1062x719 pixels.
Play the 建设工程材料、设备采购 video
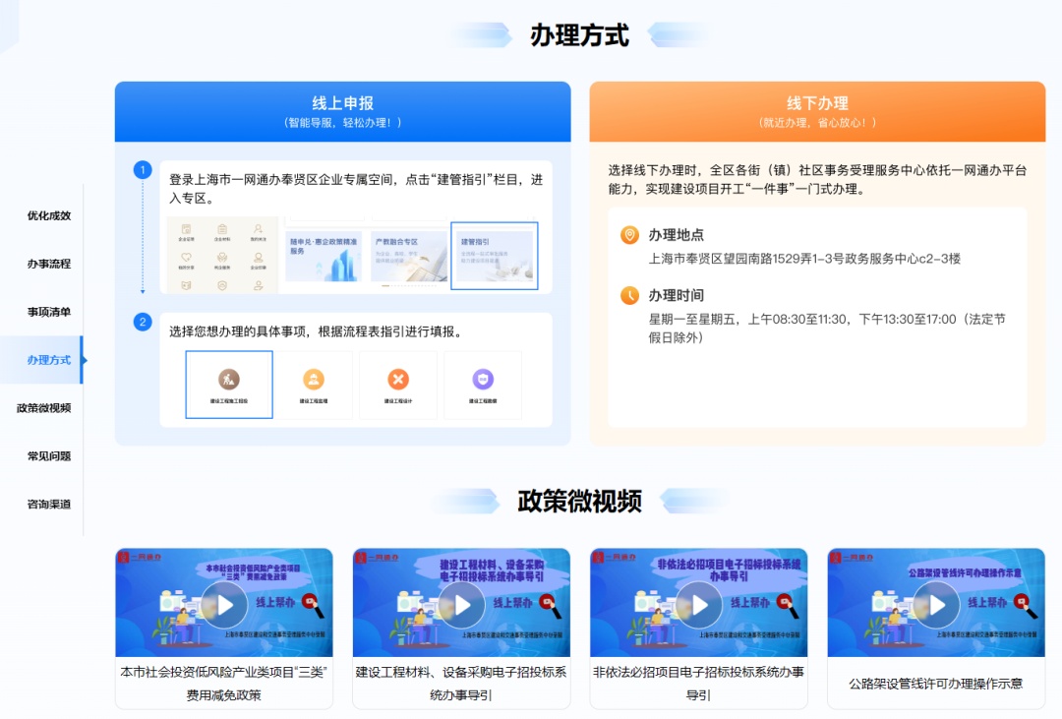(x=462, y=605)
